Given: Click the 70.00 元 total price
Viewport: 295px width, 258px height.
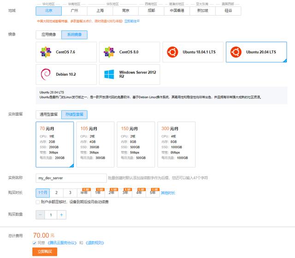Looking at the screenshot, I should click(44, 235).
